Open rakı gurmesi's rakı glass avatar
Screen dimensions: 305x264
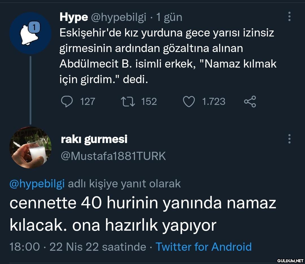click(x=30, y=148)
